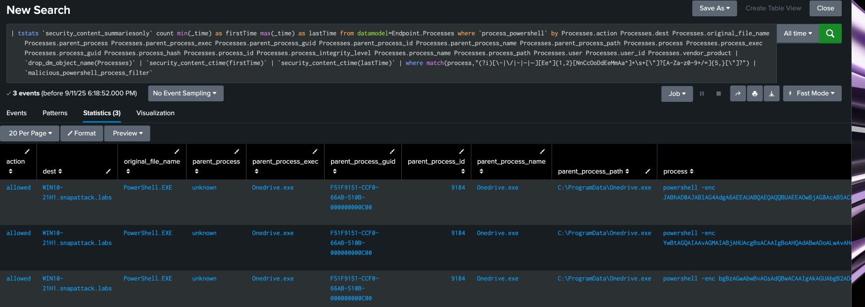The image size is (865, 307).
Task: Open the 20 Per Page dropdown
Action: [x=30, y=133]
